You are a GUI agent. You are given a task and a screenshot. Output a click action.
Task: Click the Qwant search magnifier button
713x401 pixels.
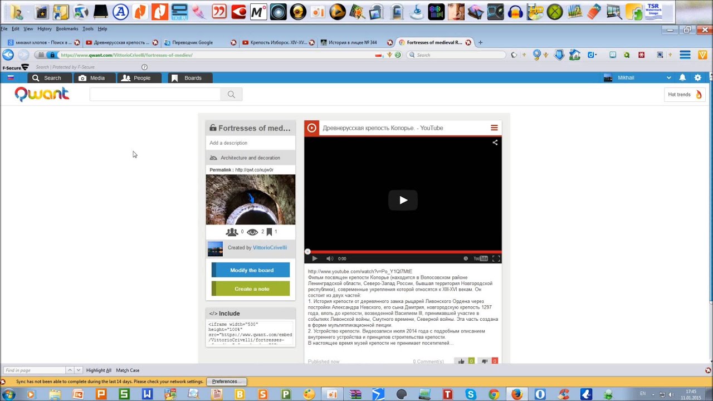[231, 95]
